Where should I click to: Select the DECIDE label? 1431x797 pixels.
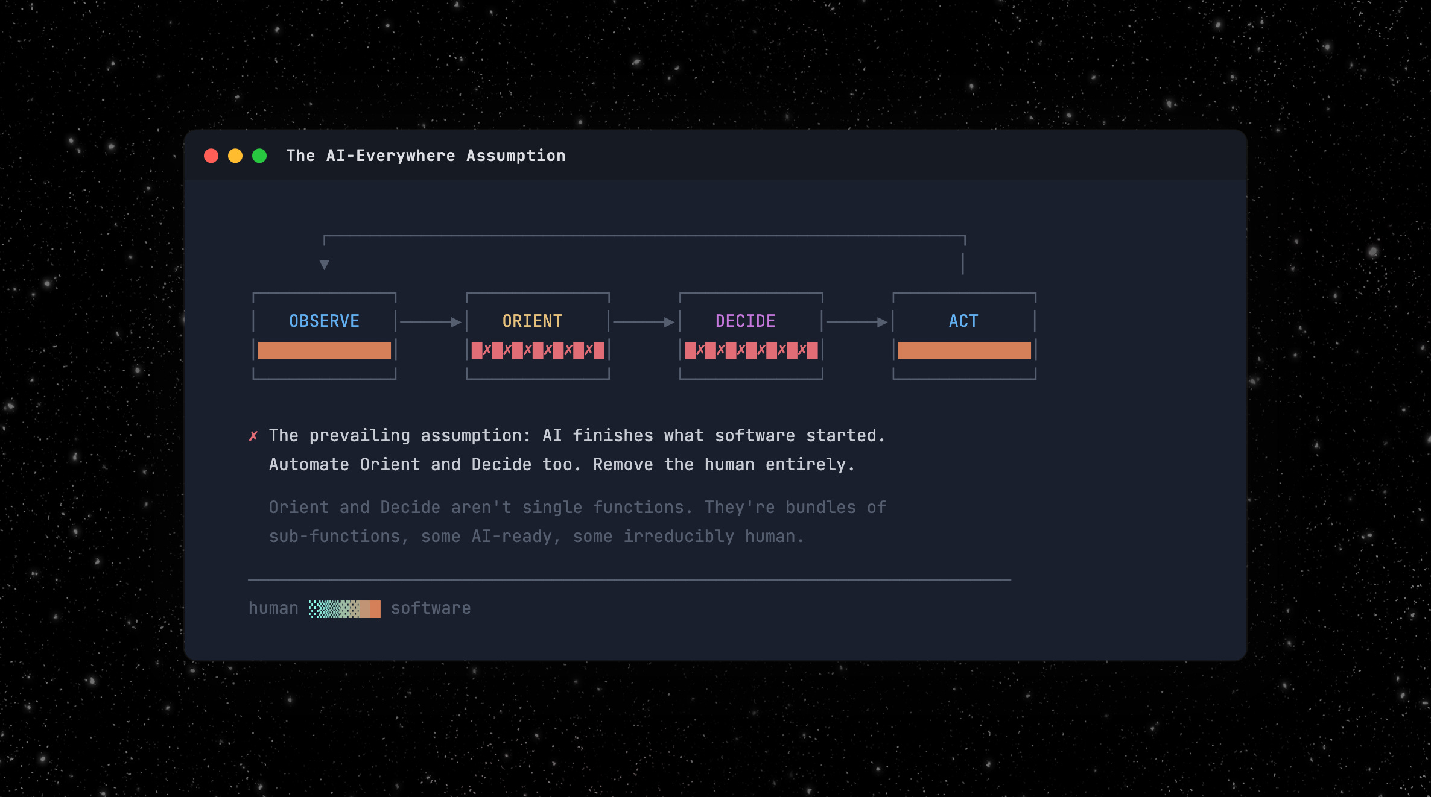(745, 321)
